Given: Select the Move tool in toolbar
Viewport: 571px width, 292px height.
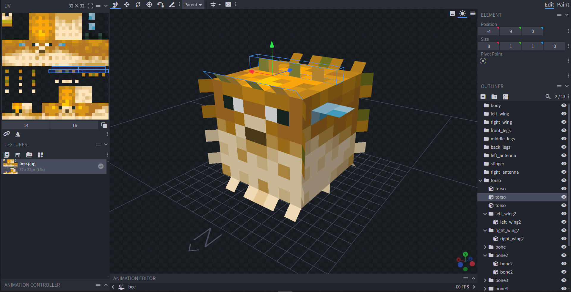Looking at the screenshot, I should [x=127, y=4].
